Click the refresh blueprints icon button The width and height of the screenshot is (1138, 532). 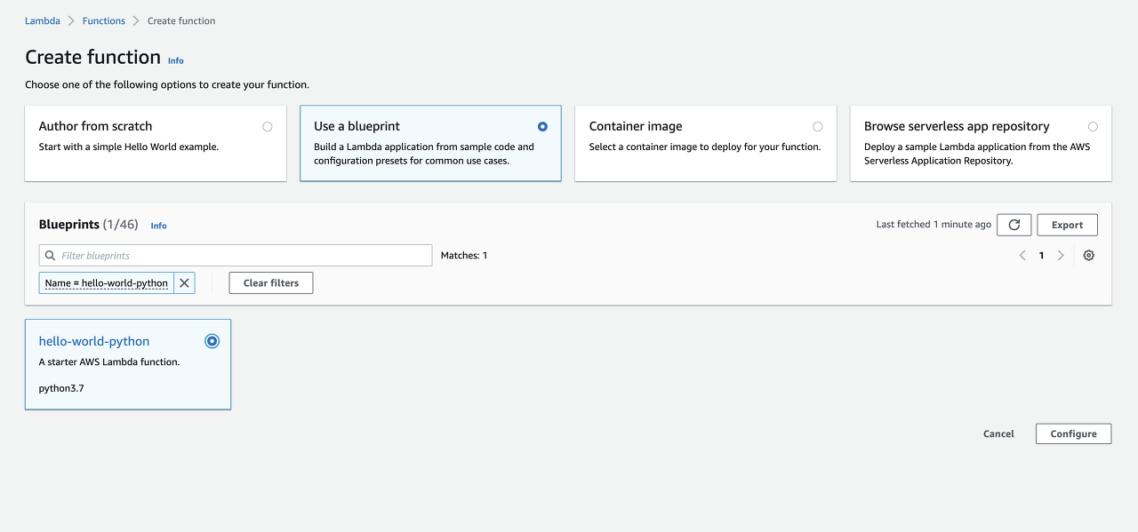point(1014,225)
